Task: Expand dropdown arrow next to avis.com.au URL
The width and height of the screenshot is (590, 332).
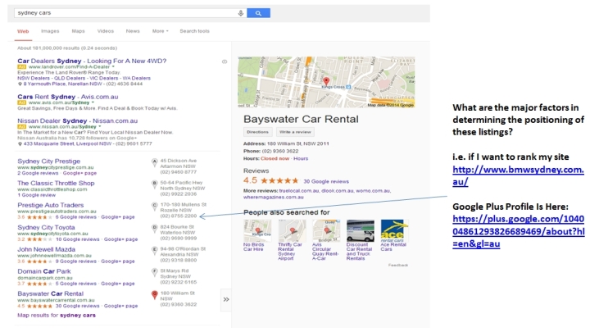Action: point(93,102)
